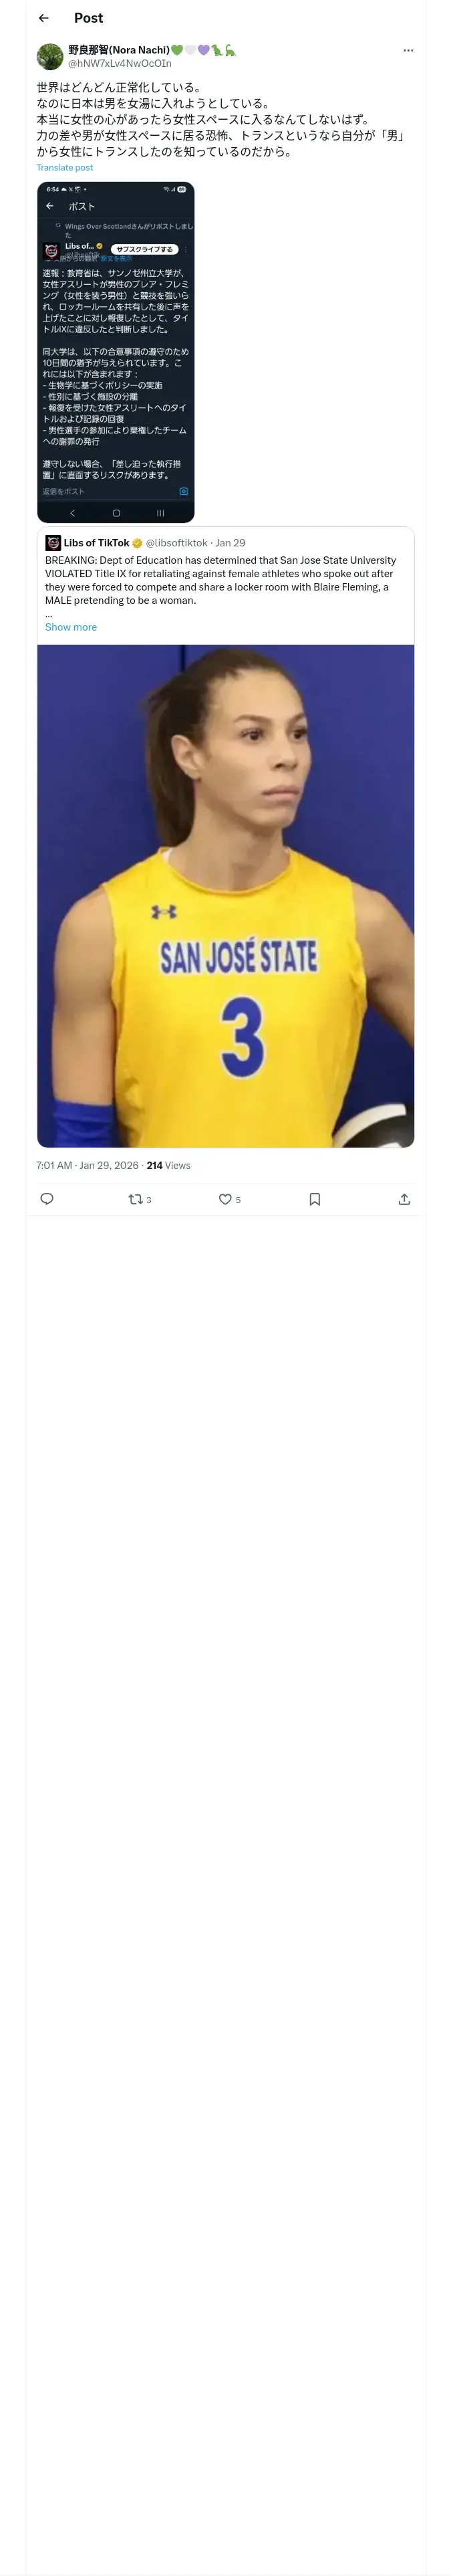The width and height of the screenshot is (451, 2576).
Task: Open the attached dark phone screenshot image
Action: coord(116,352)
